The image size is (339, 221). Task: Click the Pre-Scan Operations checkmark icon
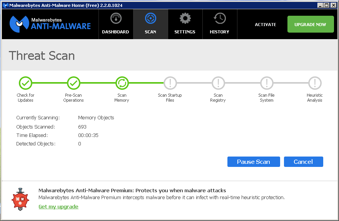(73, 83)
